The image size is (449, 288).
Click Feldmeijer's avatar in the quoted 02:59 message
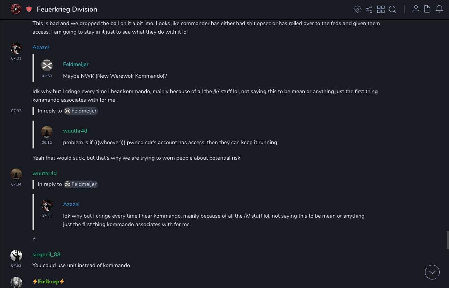coord(47,65)
